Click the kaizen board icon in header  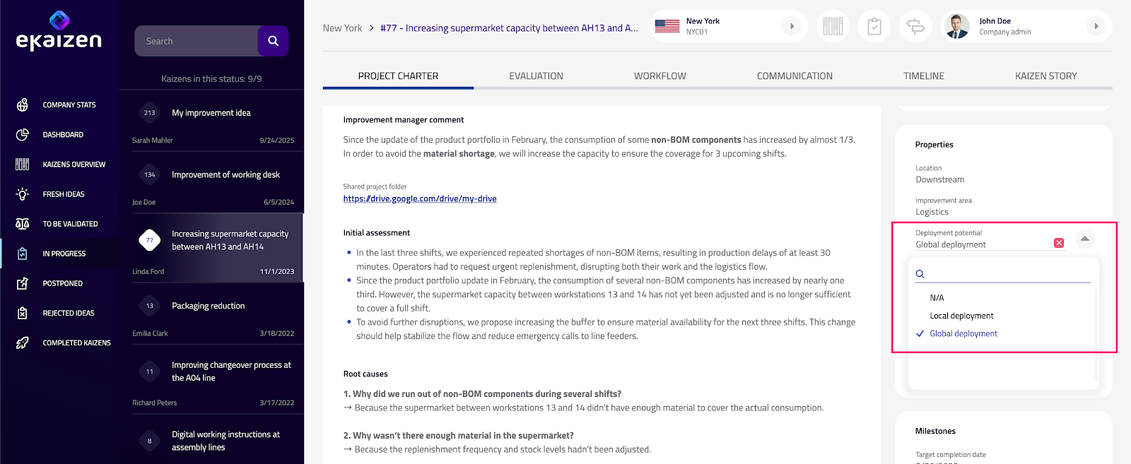click(833, 27)
